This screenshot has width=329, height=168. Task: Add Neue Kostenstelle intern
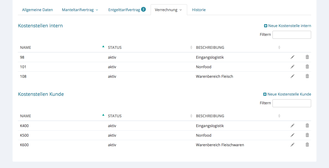pos(287,26)
